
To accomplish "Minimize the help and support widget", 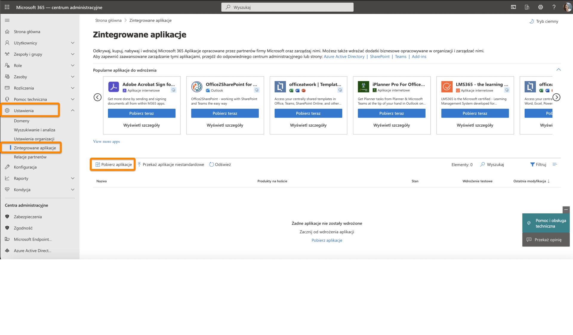I will pos(566,210).
